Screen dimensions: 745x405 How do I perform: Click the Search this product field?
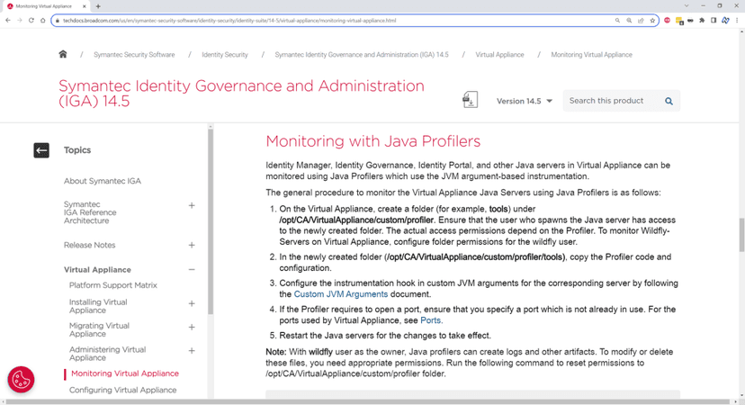[x=612, y=101]
